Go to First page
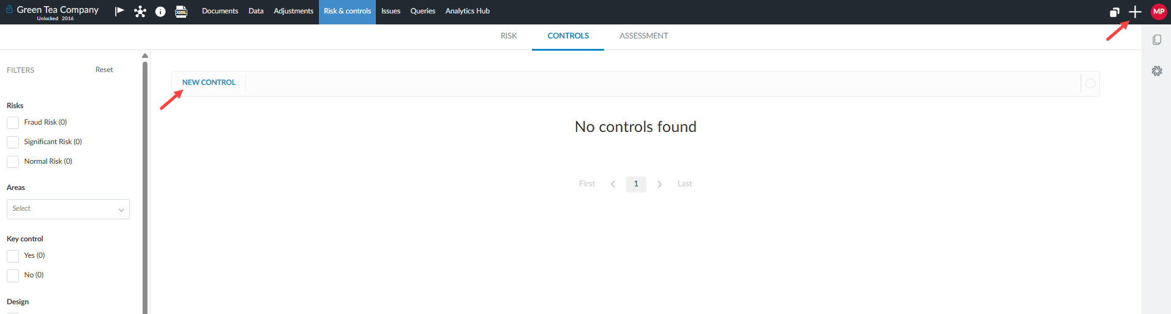 (587, 184)
